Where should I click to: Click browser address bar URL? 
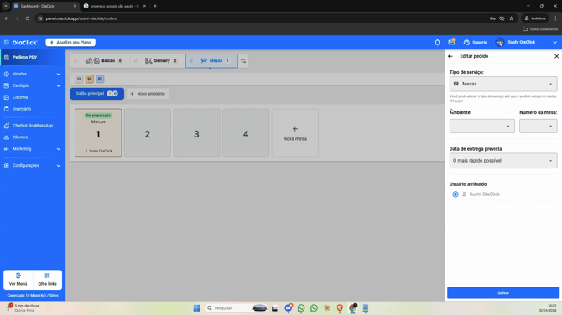(x=81, y=18)
